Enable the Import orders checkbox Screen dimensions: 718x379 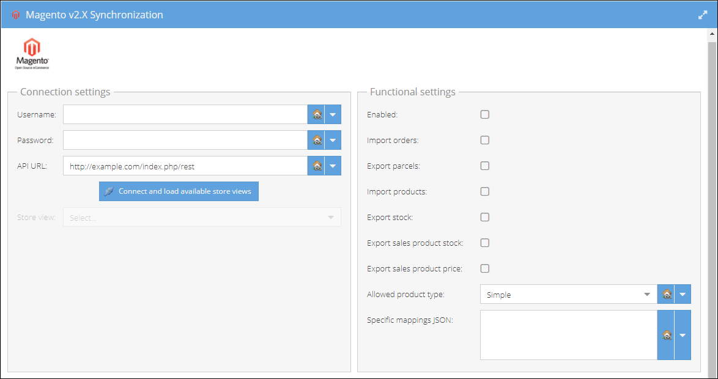(485, 140)
